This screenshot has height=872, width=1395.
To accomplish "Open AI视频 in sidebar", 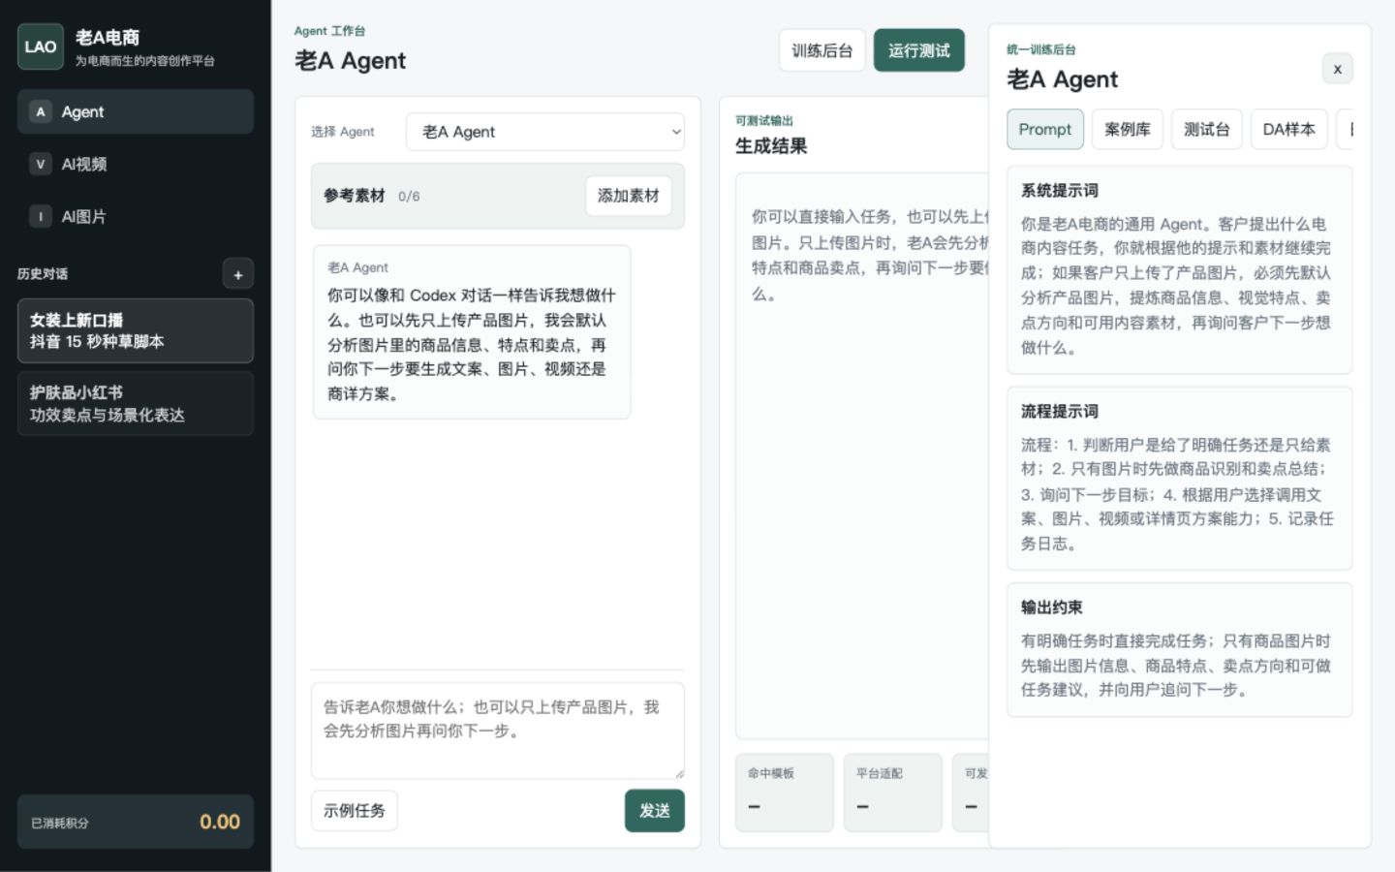I will click(x=136, y=164).
